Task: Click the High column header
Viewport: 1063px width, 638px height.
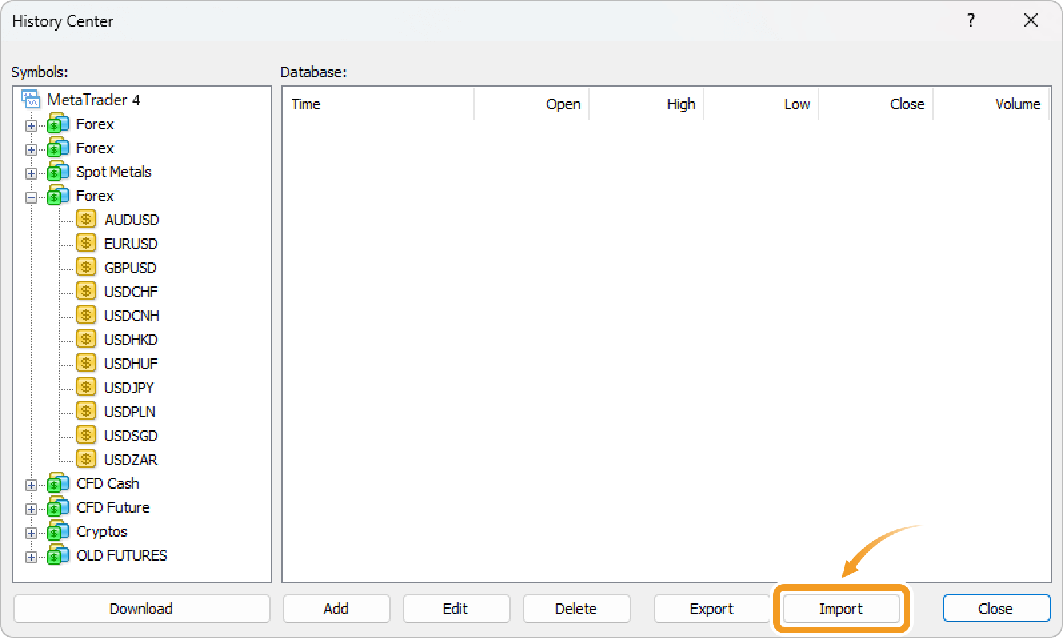Action: [x=646, y=104]
